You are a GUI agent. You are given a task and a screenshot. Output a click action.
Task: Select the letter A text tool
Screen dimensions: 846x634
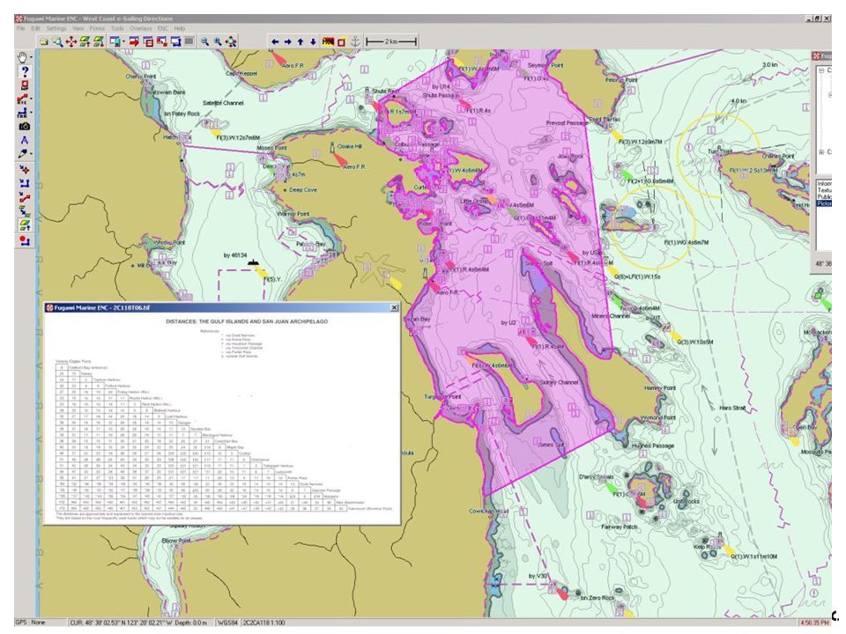[x=25, y=140]
